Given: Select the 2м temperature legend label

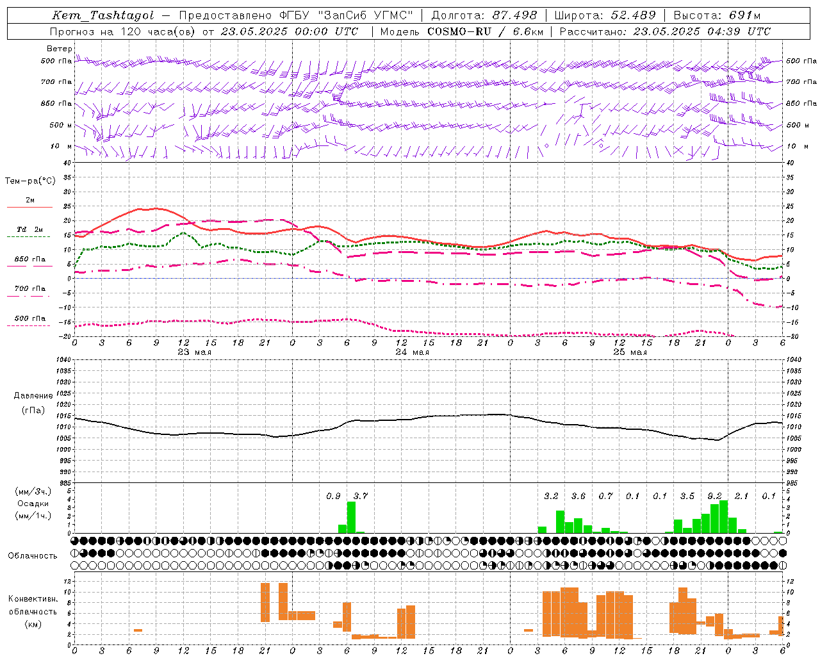Looking at the screenshot, I should pos(30,200).
